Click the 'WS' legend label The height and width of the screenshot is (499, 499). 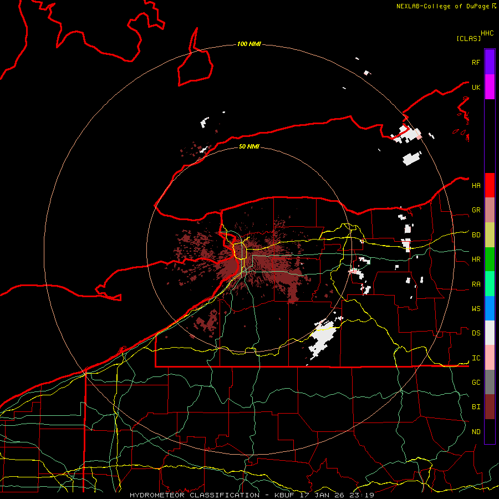click(476, 309)
